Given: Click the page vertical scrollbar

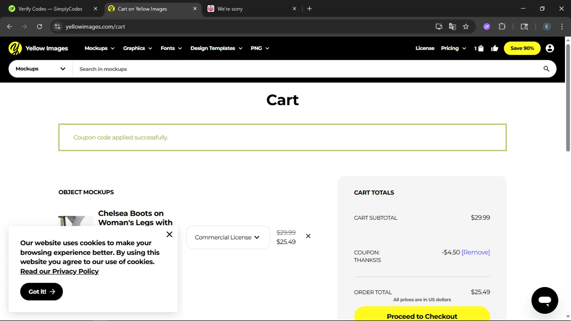Looking at the screenshot, I should tap(568, 97).
